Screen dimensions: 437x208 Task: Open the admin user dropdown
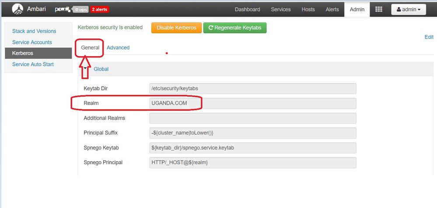(x=409, y=10)
